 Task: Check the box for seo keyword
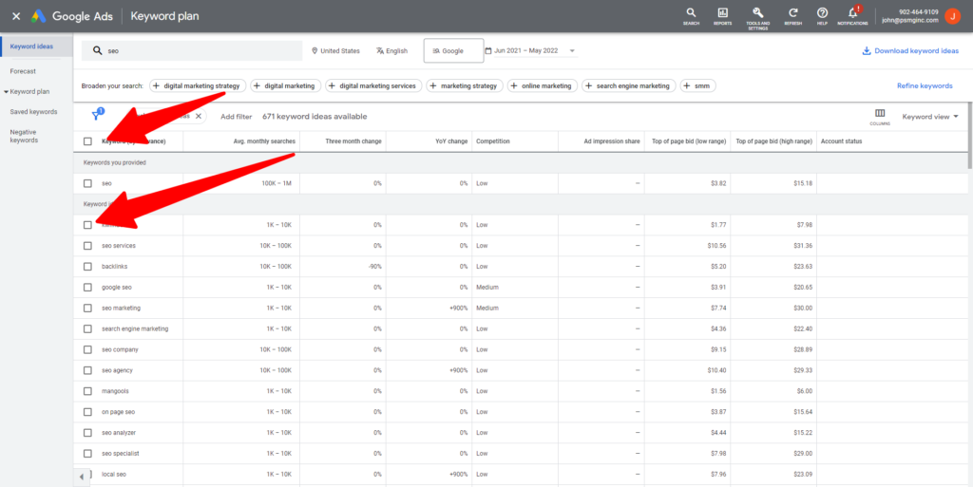pyautogui.click(x=87, y=183)
